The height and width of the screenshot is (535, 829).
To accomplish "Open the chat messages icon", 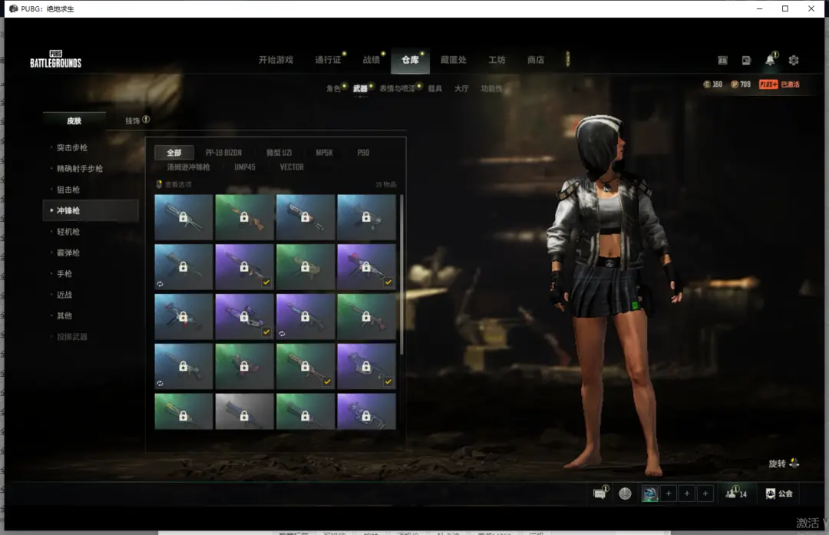I will coord(599,494).
